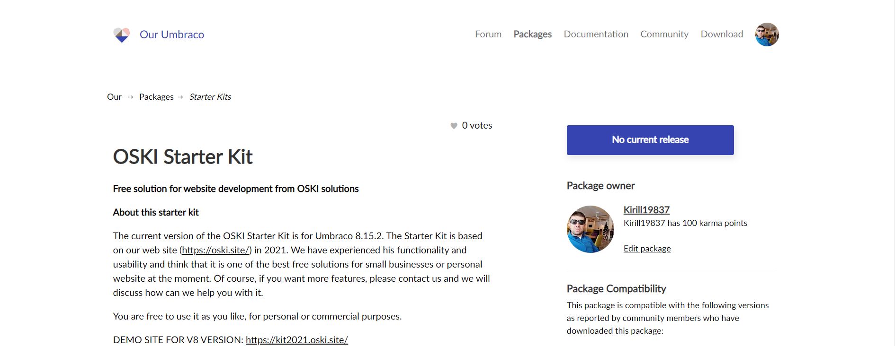Click the 0 votes text
Screen dimensions: 895x346
[x=477, y=125]
